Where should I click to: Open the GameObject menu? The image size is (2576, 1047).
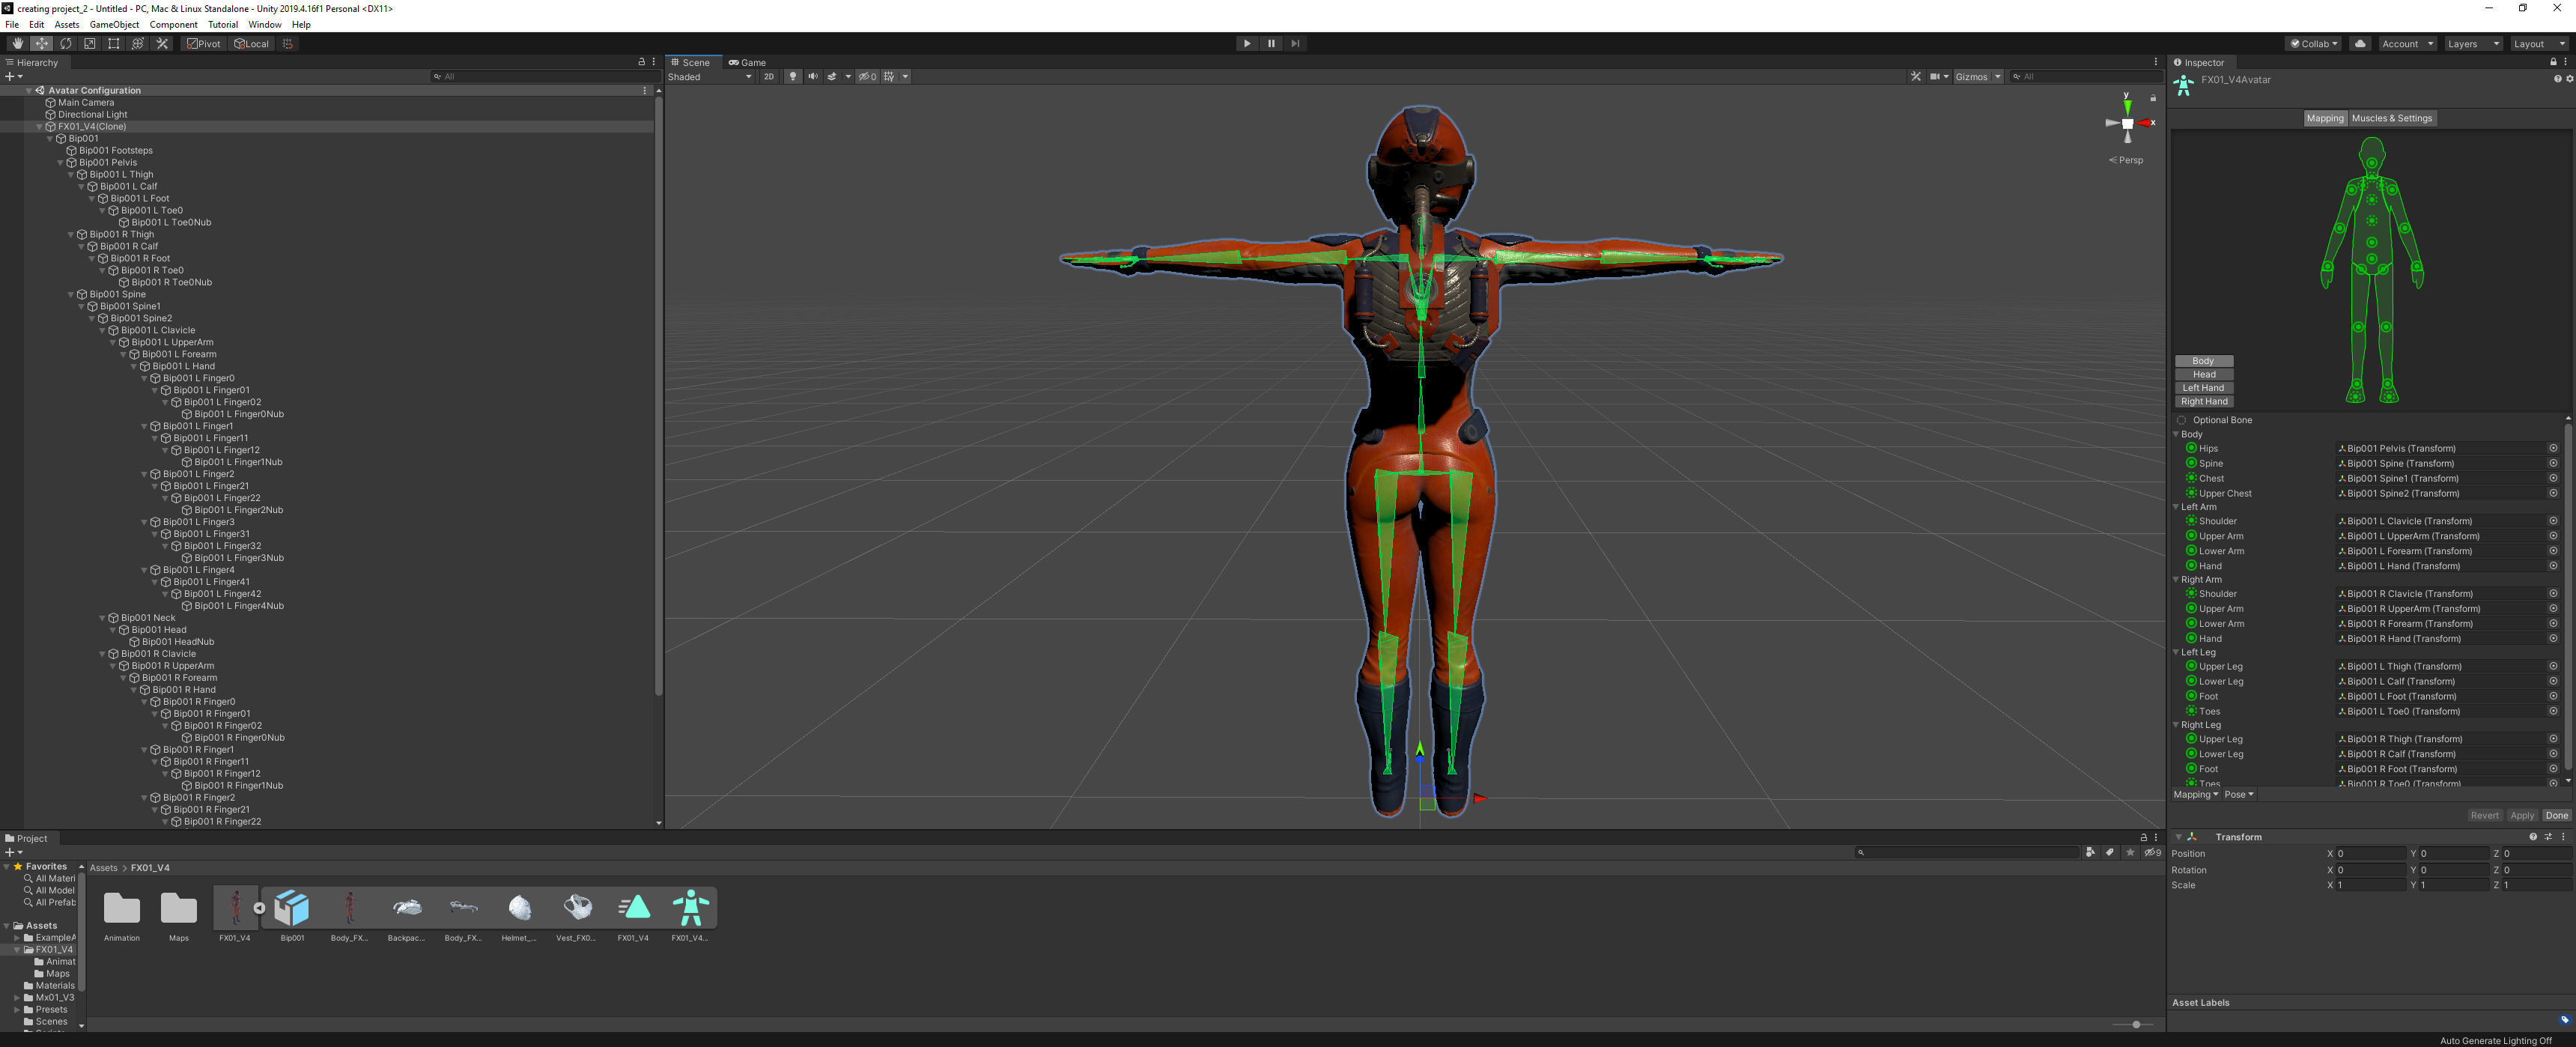(x=114, y=25)
